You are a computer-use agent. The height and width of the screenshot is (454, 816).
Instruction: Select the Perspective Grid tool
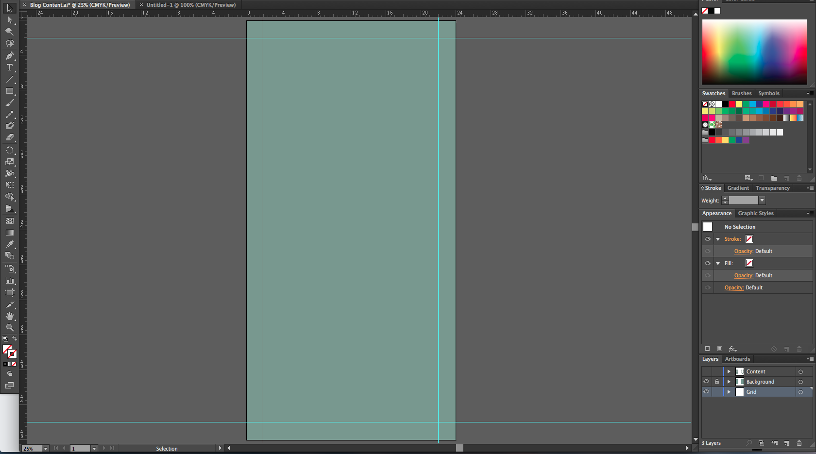pyautogui.click(x=9, y=208)
